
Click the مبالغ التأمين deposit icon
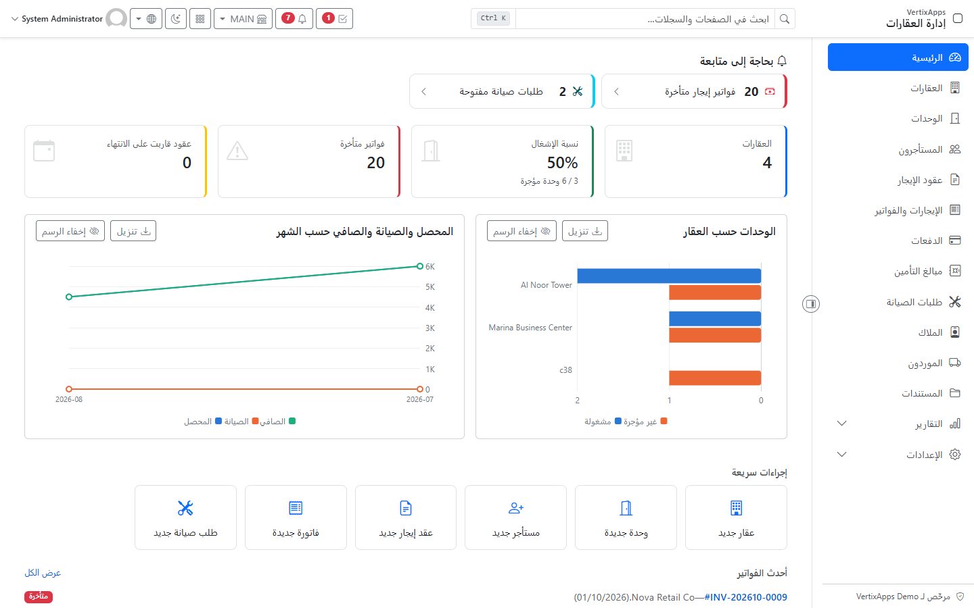point(955,271)
